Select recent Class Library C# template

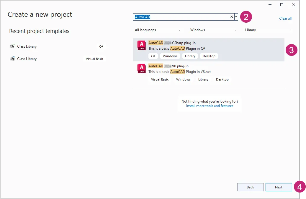(58, 46)
